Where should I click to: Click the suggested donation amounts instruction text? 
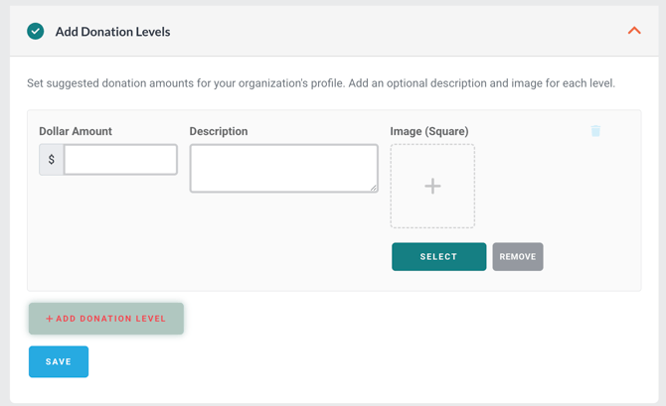point(320,83)
